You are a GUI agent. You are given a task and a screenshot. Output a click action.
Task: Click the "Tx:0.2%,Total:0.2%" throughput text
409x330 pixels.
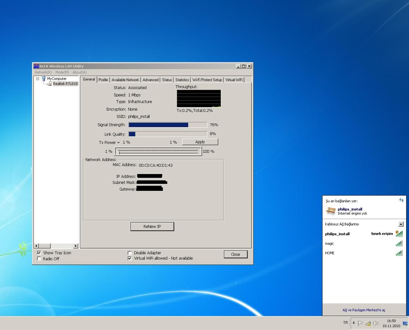pos(195,110)
